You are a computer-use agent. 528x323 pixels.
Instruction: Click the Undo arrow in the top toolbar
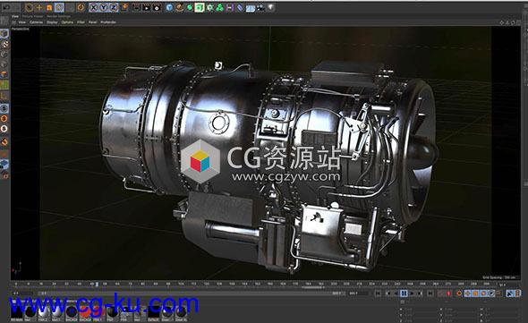[5, 7]
